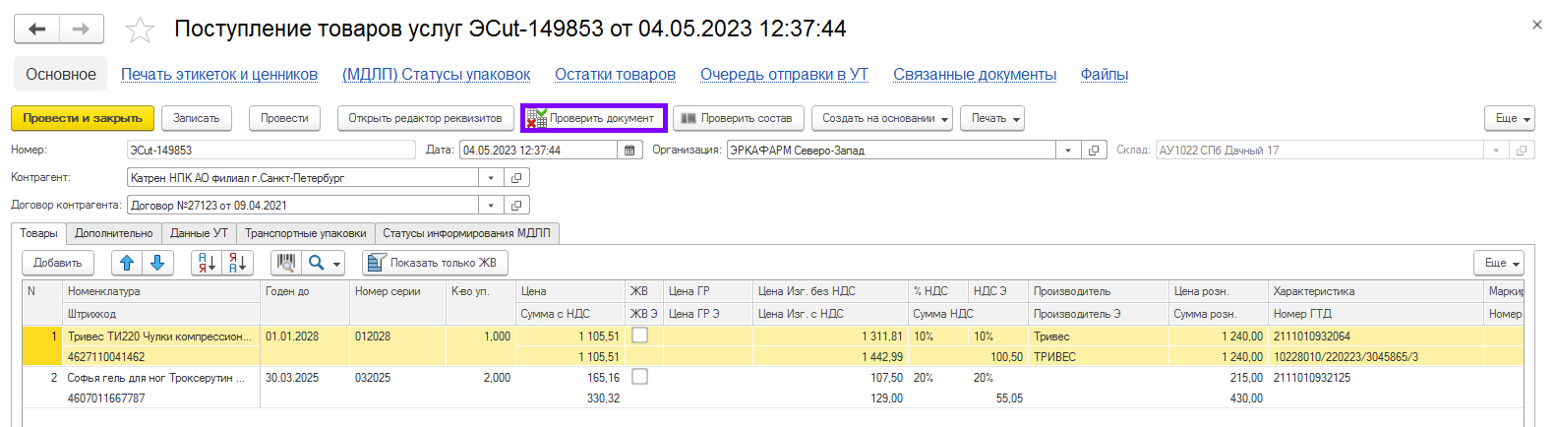
Task: Open the Транспортные упаковки tab
Action: [x=305, y=233]
